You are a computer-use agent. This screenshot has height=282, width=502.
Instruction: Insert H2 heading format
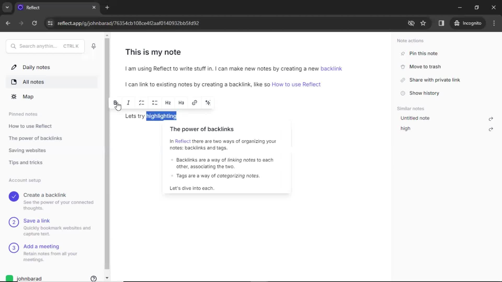[x=168, y=102]
